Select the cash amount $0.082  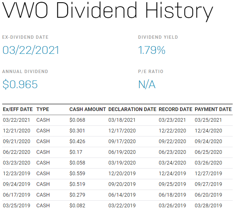[77, 205]
